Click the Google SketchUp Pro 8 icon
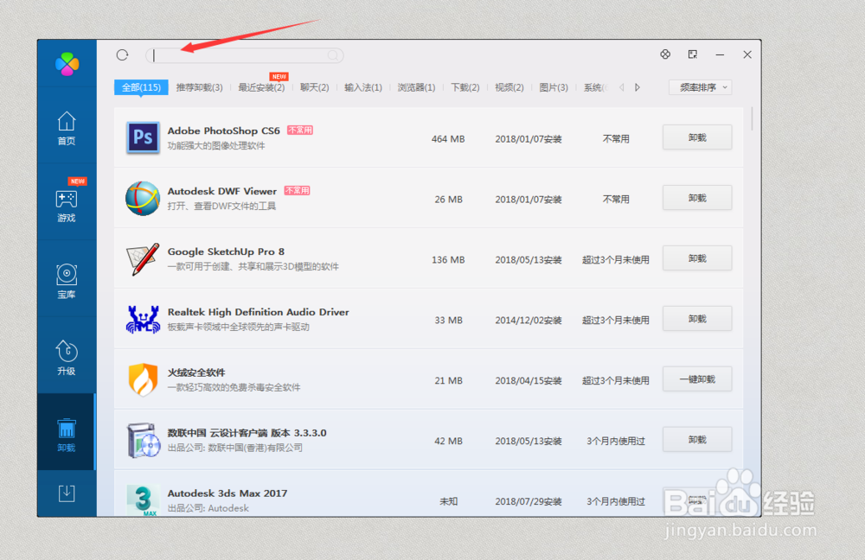865x560 pixels. pyautogui.click(x=143, y=258)
